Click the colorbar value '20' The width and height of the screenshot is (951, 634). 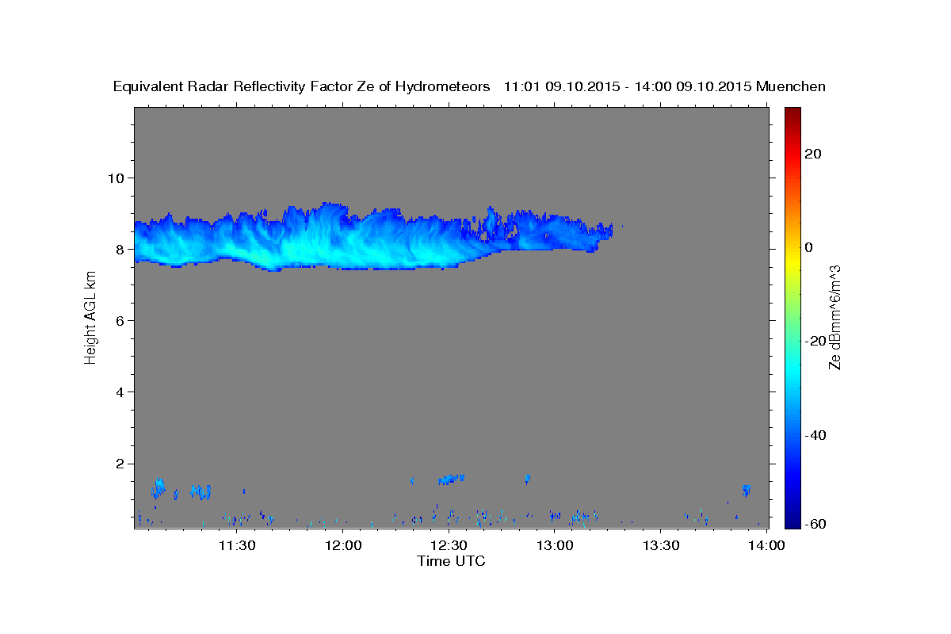click(x=812, y=154)
